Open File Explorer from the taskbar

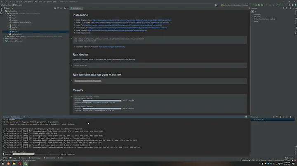point(14,164)
